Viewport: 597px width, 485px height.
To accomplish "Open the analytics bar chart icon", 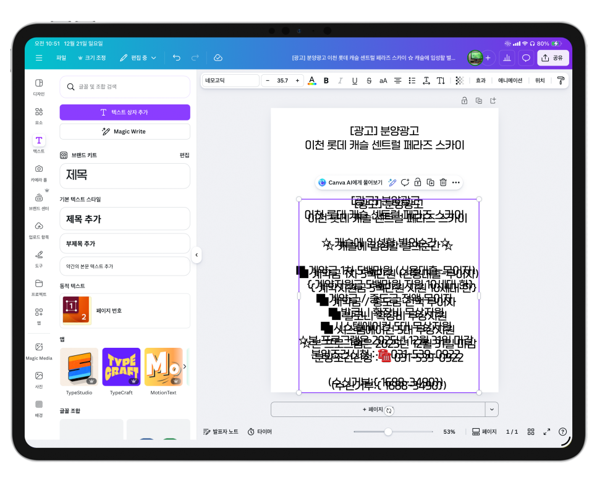I will (x=507, y=58).
